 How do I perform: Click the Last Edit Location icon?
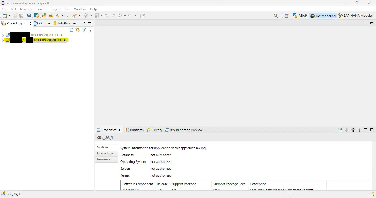pos(107,16)
